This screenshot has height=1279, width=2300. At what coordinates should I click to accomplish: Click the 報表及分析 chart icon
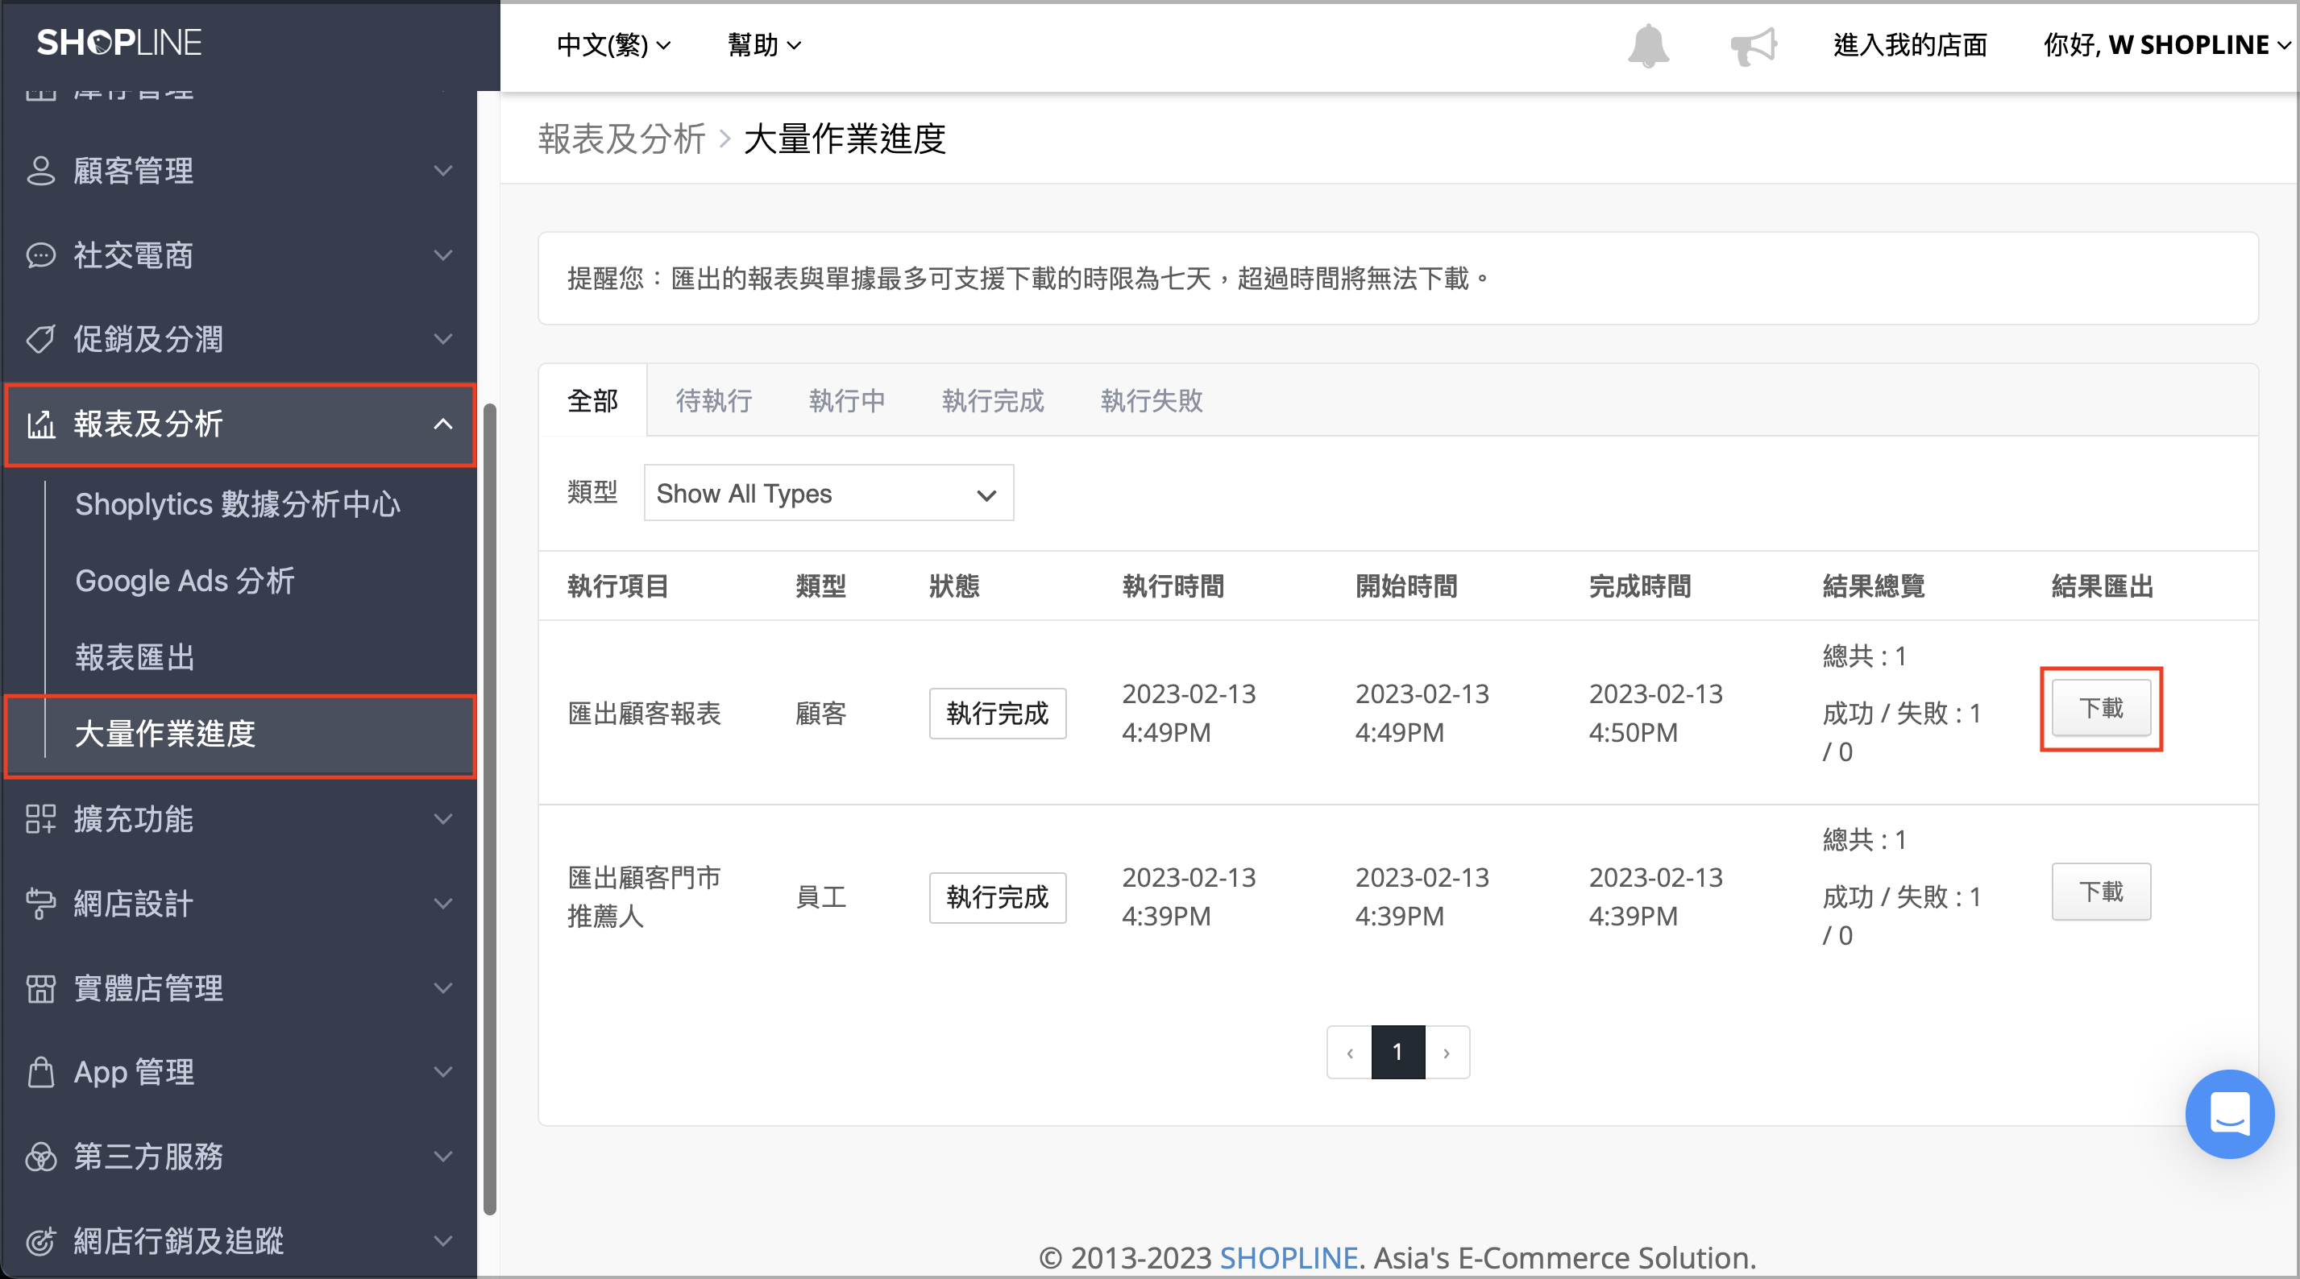(x=40, y=424)
